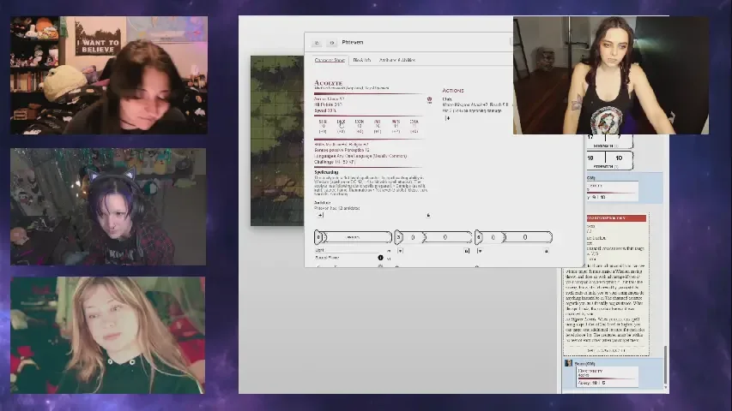Image resolution: width=732 pixels, height=411 pixels.
Task: Expand the level 6 spell slot dropdown
Action: (x=481, y=251)
